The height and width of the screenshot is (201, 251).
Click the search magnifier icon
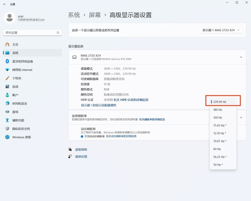point(58,33)
